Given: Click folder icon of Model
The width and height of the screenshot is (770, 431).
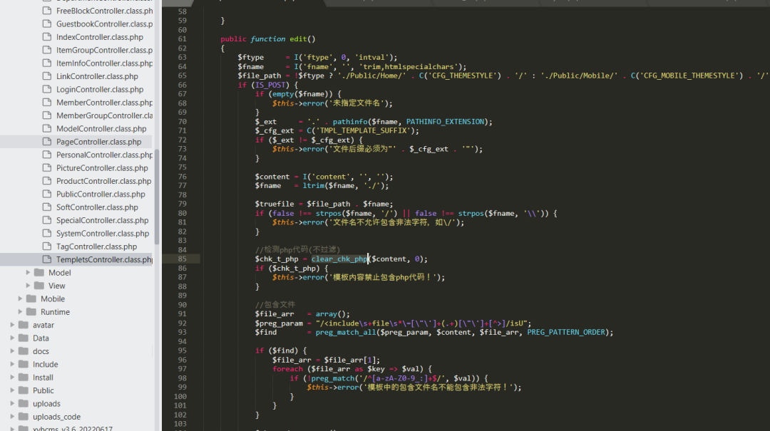Looking at the screenshot, I should click(39, 272).
